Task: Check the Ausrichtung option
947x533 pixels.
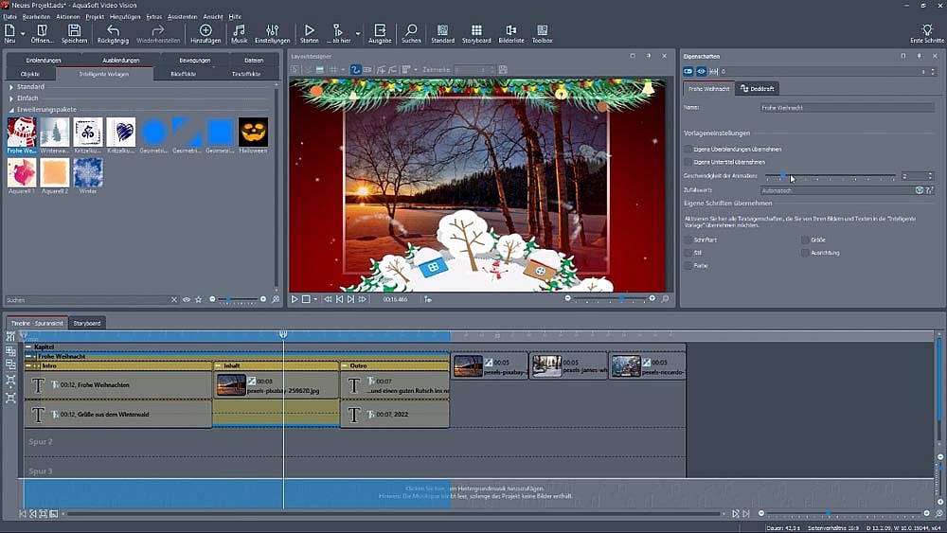Action: (x=805, y=253)
